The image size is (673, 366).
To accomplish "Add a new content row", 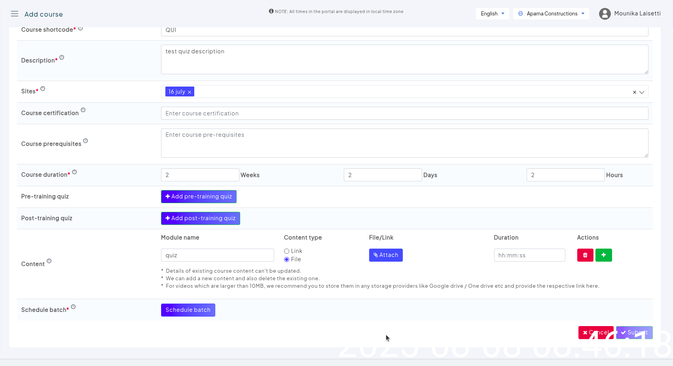I will (x=603, y=255).
